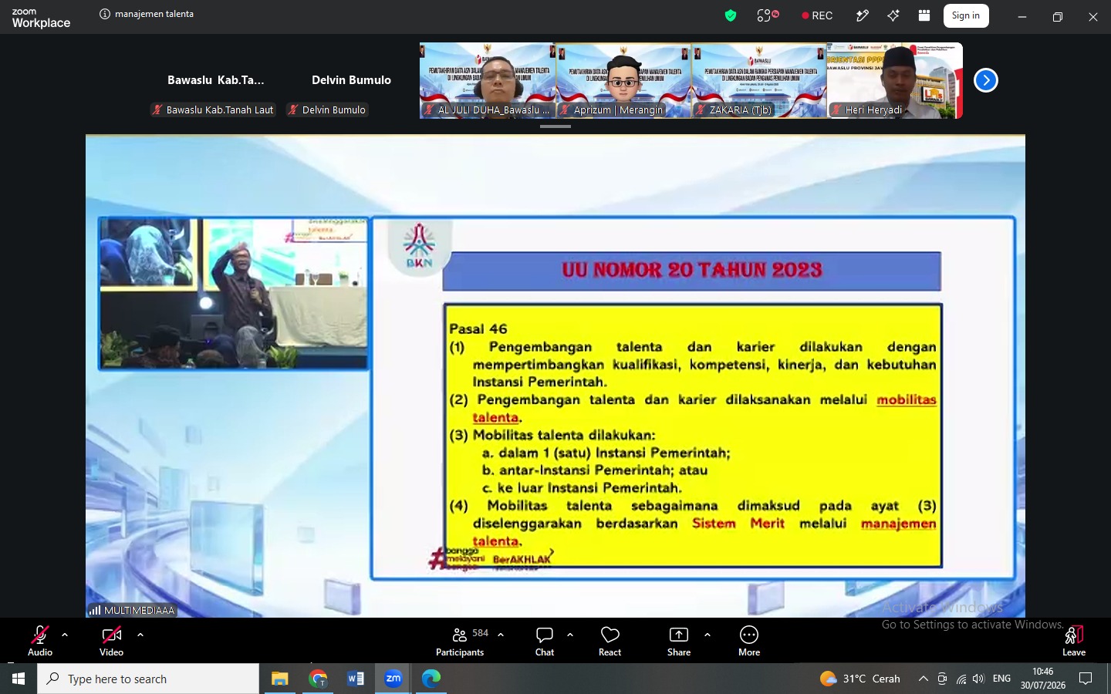This screenshot has height=694, width=1111.
Task: Expand share options arrow
Action: 707,635
